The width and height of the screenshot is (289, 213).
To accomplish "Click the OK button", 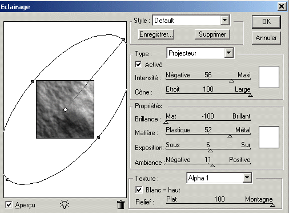I will click(266, 22).
